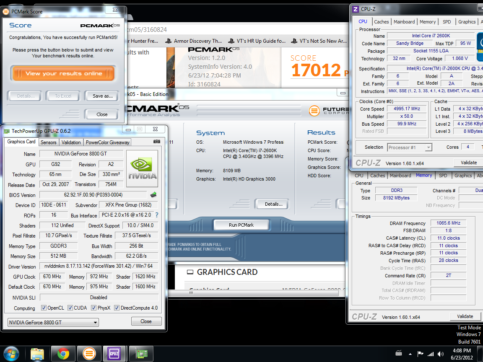Image resolution: width=483 pixels, height=362 pixels.
Task: Select the Graphics Card tab in GPU-Z
Action: point(21,142)
